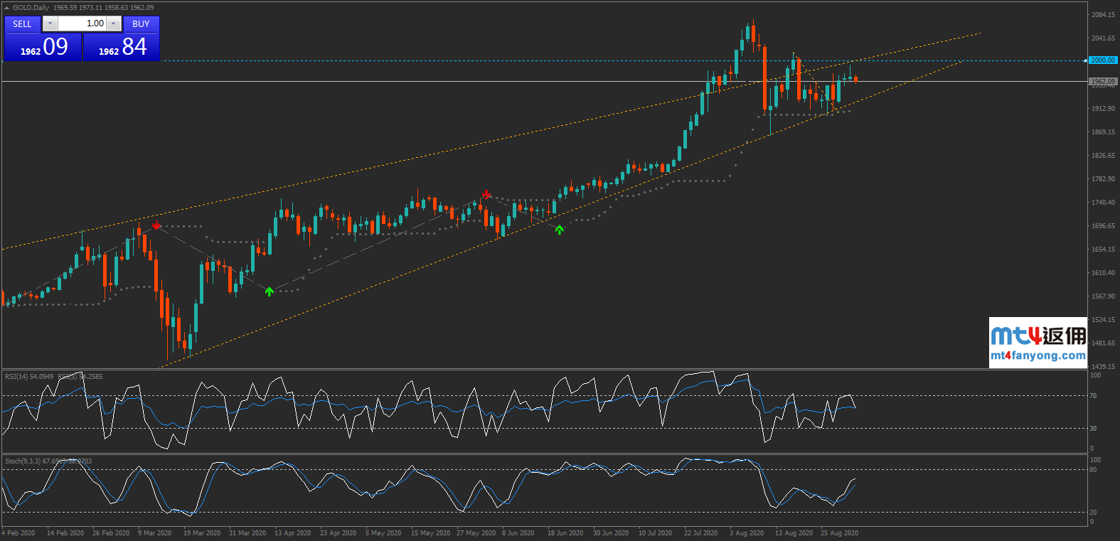Screen dimensions: 1120x541
Task: Collapse one-click trading panel via triangle
Action: [x=6, y=8]
